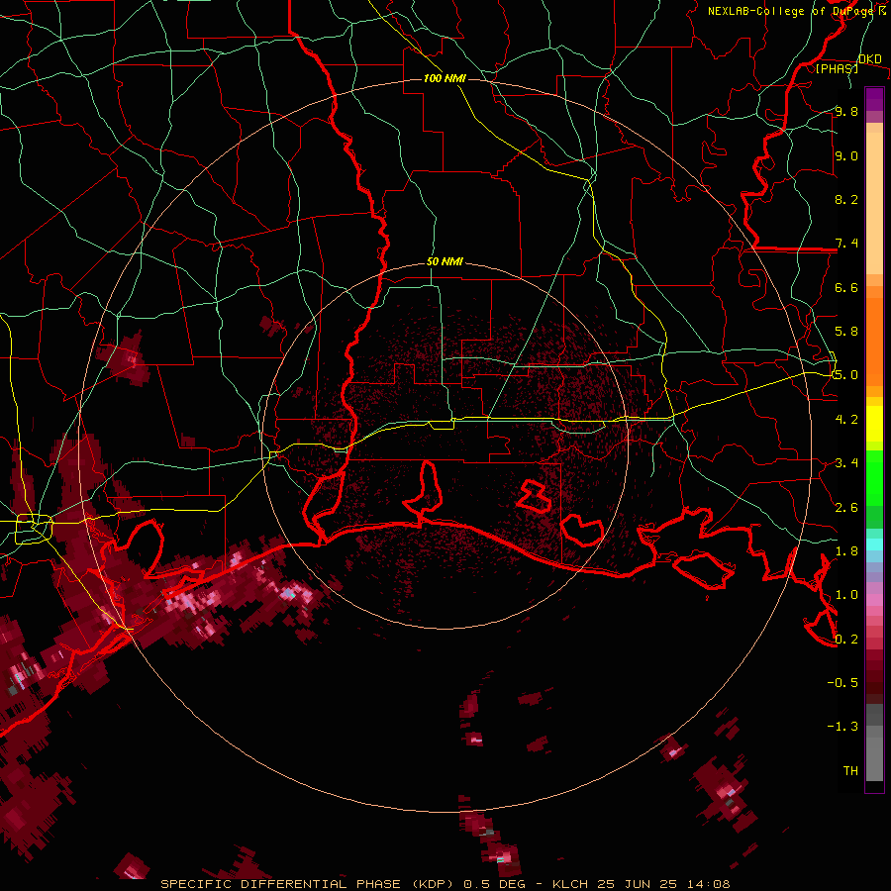Click the -1.3 color scale value

point(842,727)
